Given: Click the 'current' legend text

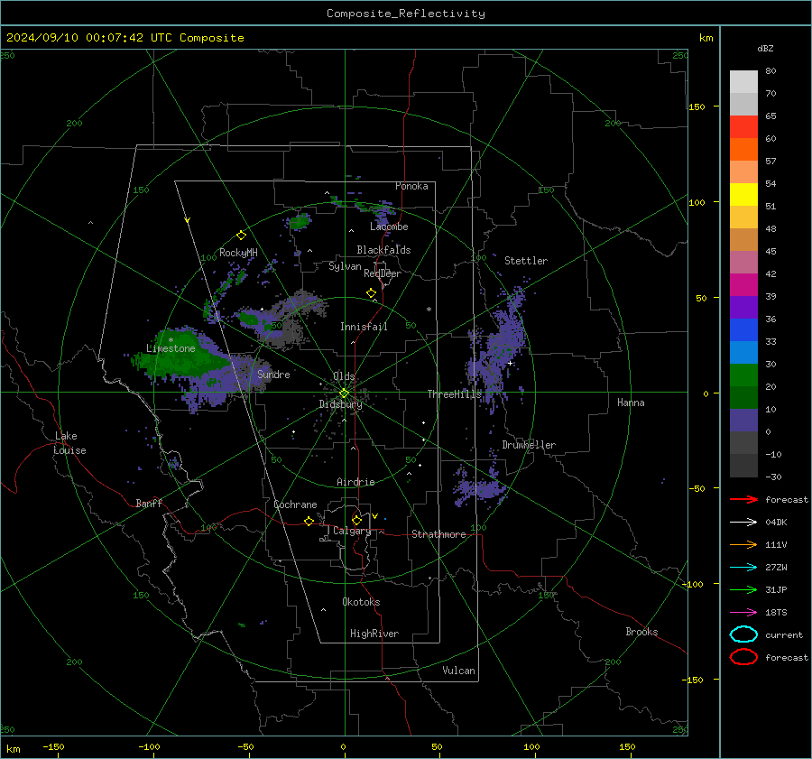Looking at the screenshot, I should click(x=784, y=634).
